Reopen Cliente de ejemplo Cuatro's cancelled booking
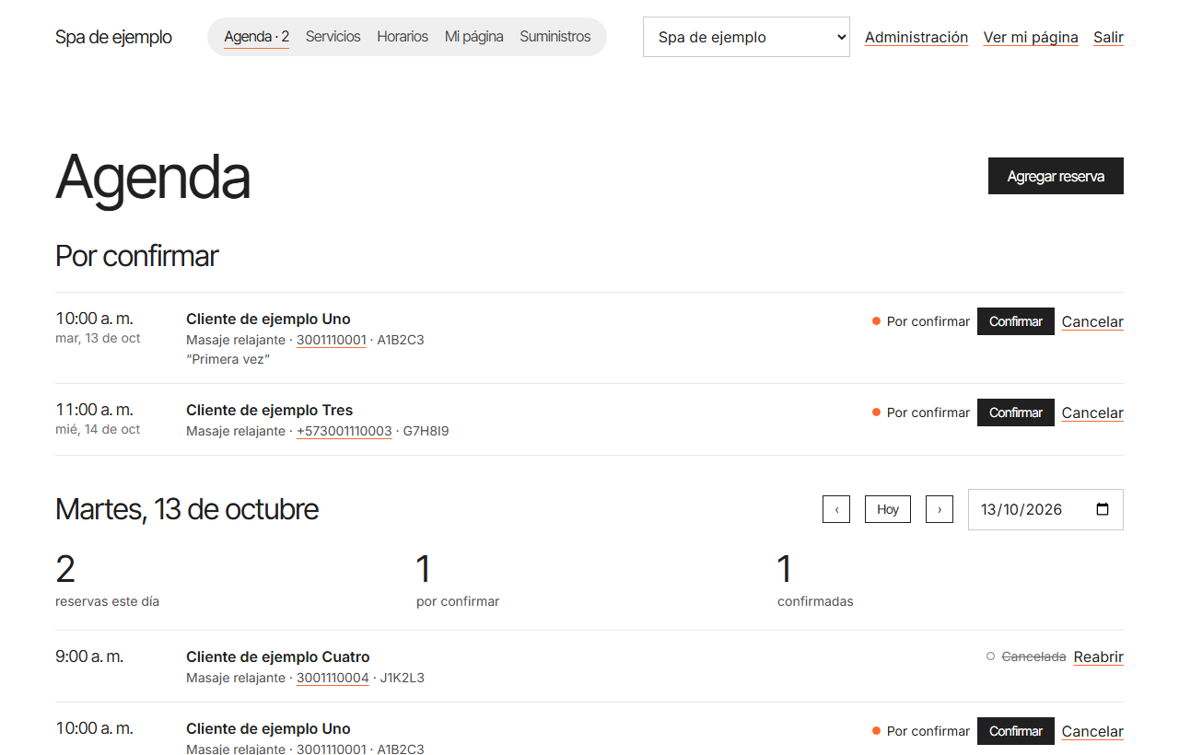Image resolution: width=1179 pixels, height=755 pixels. (x=1099, y=656)
